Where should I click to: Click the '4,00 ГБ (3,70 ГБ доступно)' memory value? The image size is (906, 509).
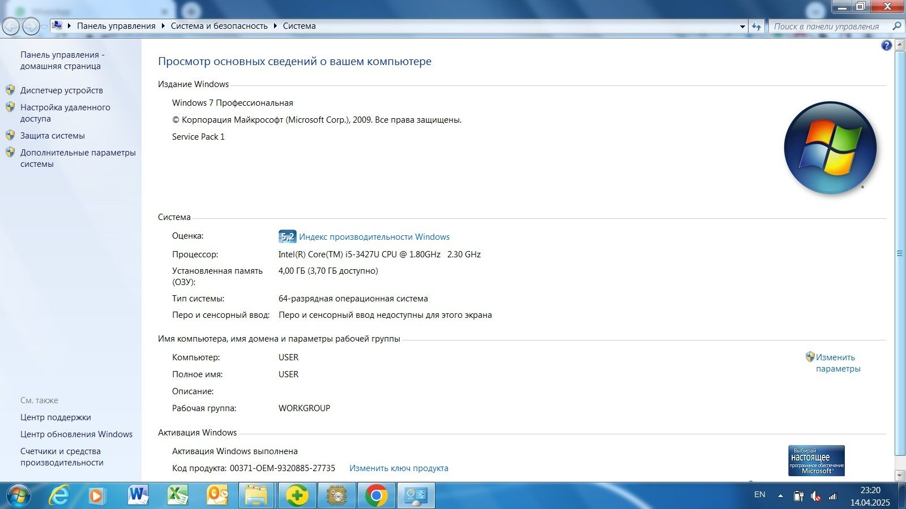click(328, 271)
